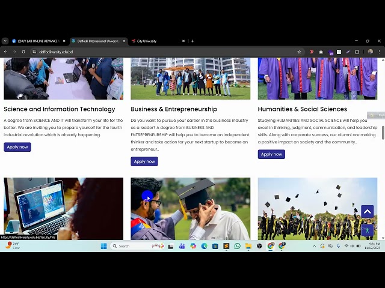Screen dimensions: 385x288
Task: Apply now for Business & Entrepreneurship
Action: pyautogui.click(x=144, y=161)
